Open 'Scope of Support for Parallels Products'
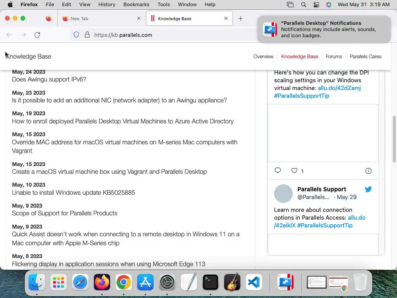This screenshot has width=397, height=298. coord(65,213)
